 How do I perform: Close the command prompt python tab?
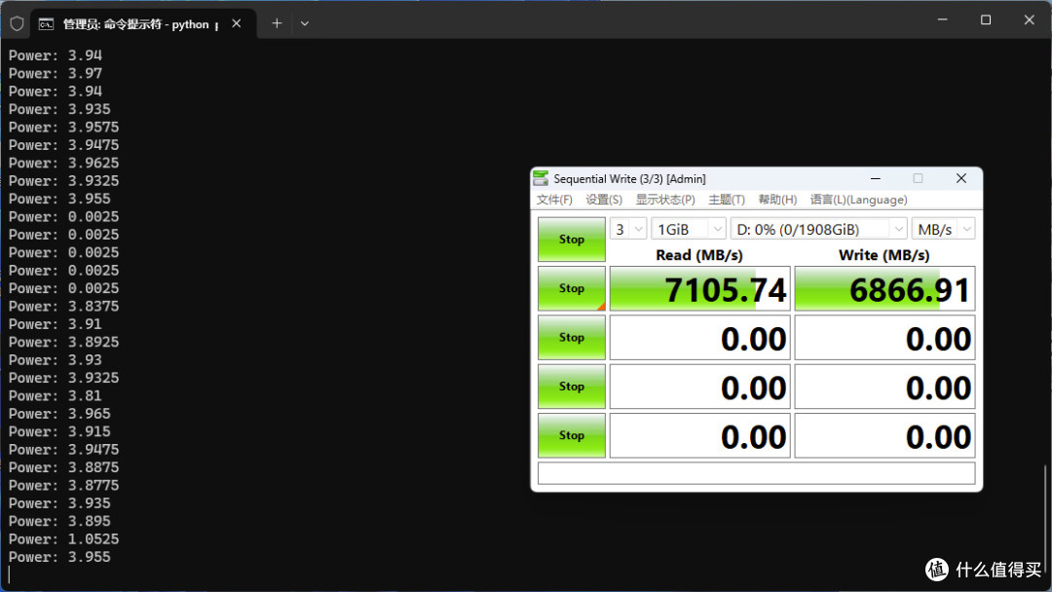[x=236, y=23]
